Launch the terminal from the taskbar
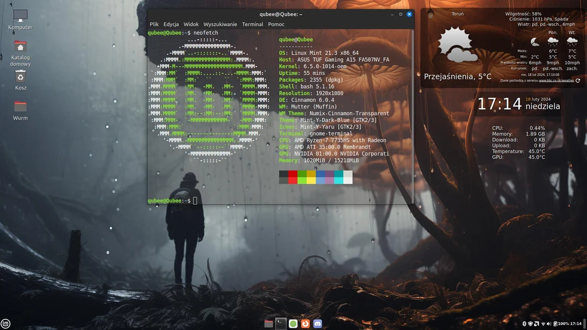Viewport: 587px width, 330px height. (280, 323)
